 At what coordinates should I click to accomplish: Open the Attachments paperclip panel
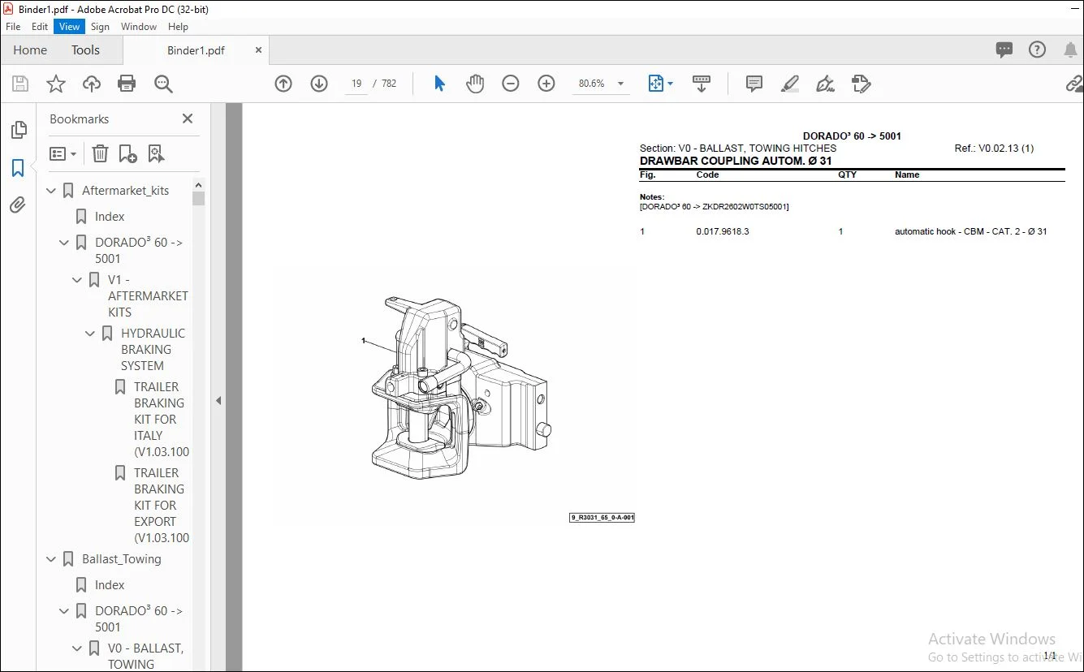tap(18, 205)
